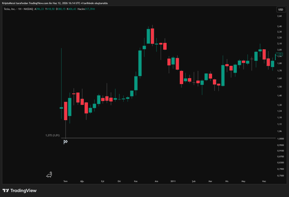
Task: Click the 0,7500 price axis label
Action: pos(280,176)
